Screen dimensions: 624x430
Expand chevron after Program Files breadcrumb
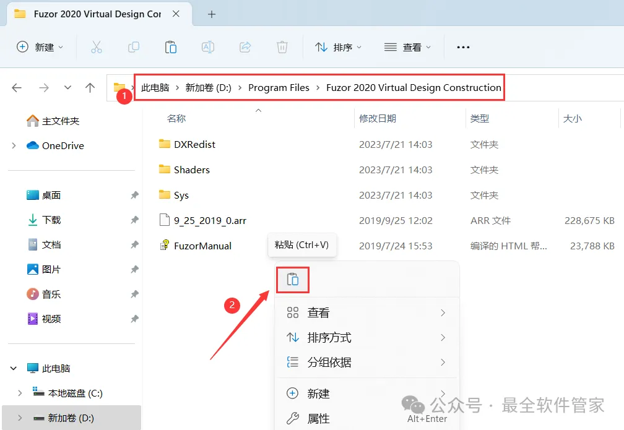pyautogui.click(x=318, y=87)
